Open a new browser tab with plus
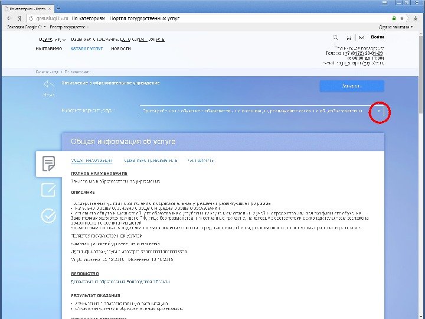The height and width of the screenshot is (319, 425). coord(58,9)
